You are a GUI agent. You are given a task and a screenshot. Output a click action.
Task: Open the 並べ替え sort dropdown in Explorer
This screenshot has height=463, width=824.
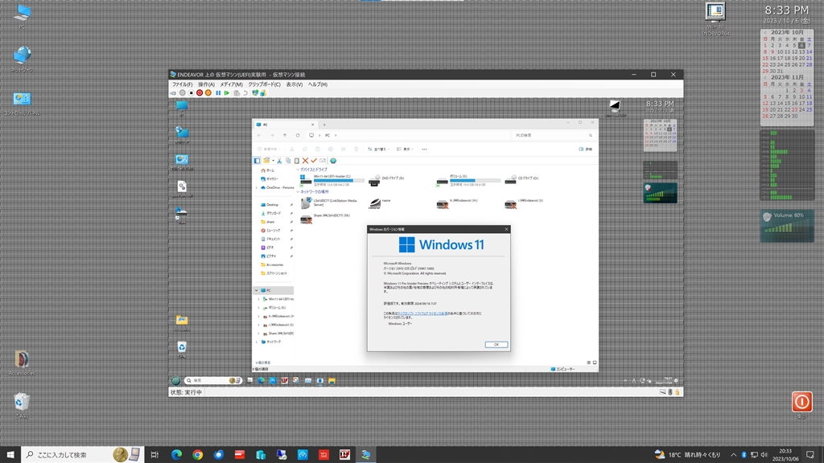tap(378, 149)
